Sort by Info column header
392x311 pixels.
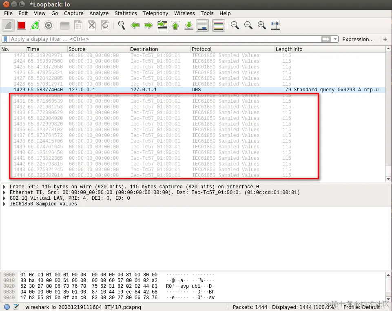coord(339,49)
